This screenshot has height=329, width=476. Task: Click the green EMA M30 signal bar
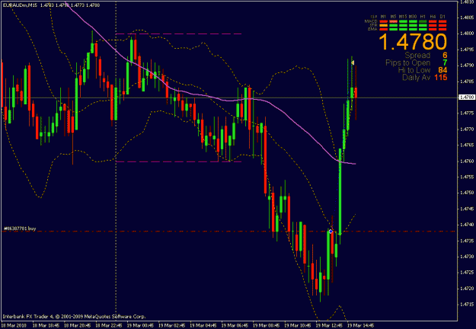pyautogui.click(x=413, y=29)
